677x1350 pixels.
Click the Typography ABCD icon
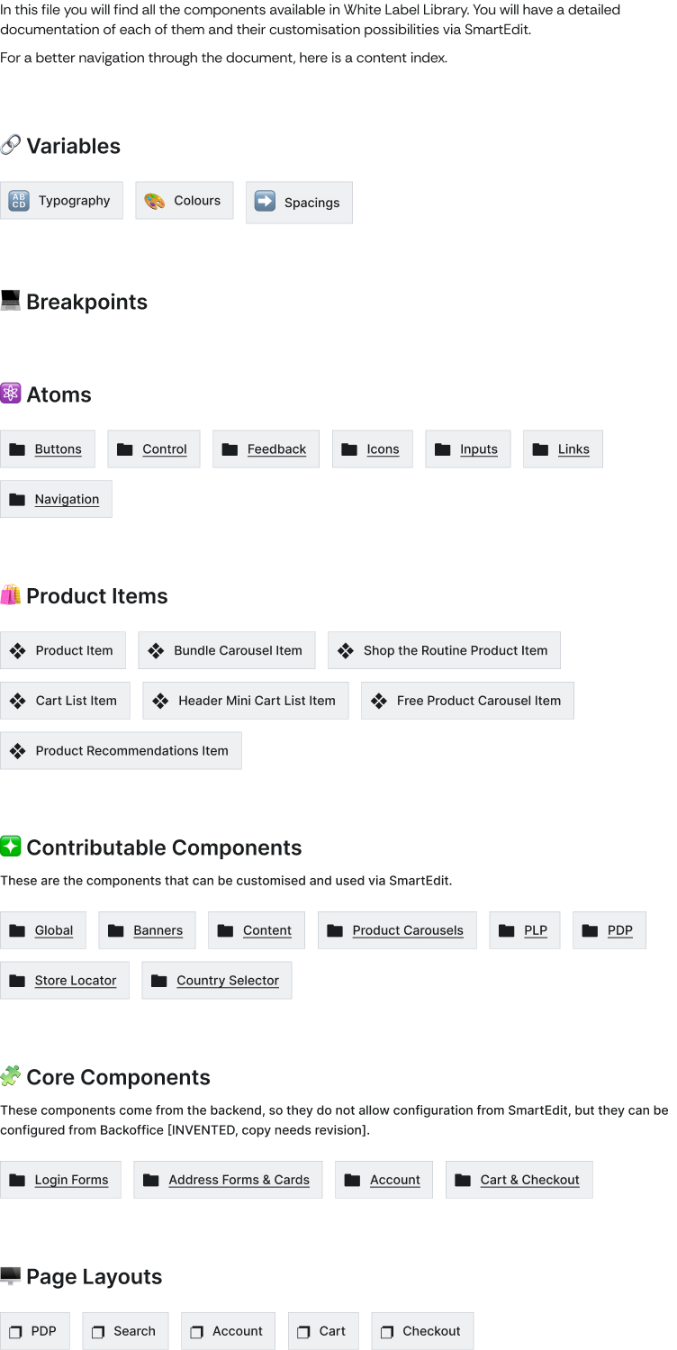pyautogui.click(x=19, y=201)
